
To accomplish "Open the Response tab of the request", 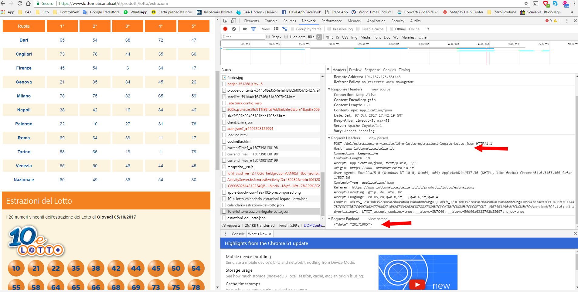I will click(x=372, y=70).
